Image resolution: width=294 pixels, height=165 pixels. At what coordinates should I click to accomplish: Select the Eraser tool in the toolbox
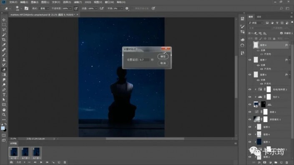[x=4, y=70]
